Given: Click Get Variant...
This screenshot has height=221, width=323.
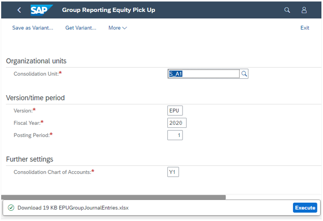Looking at the screenshot, I should (81, 28).
